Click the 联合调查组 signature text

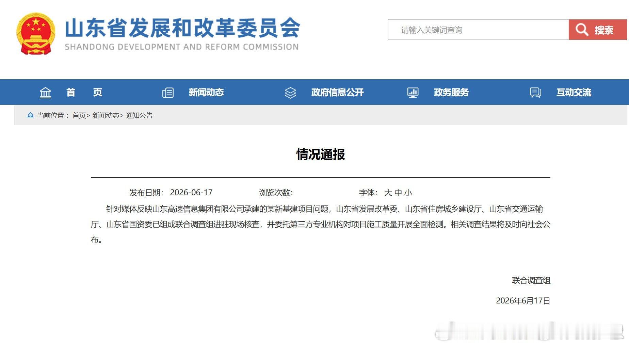coord(531,280)
